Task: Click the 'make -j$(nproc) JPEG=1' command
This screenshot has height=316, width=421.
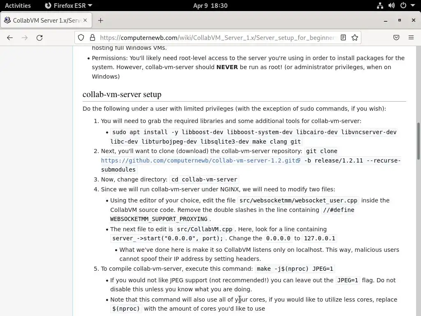Action: tap(295, 269)
